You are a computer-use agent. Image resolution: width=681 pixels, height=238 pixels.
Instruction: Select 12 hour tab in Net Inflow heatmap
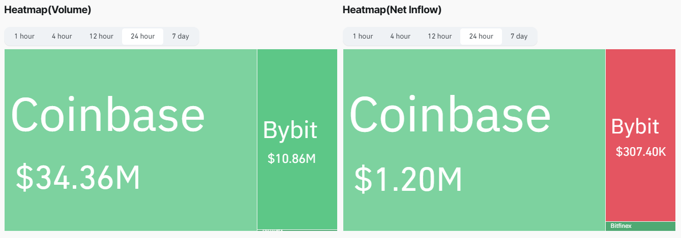pos(439,36)
